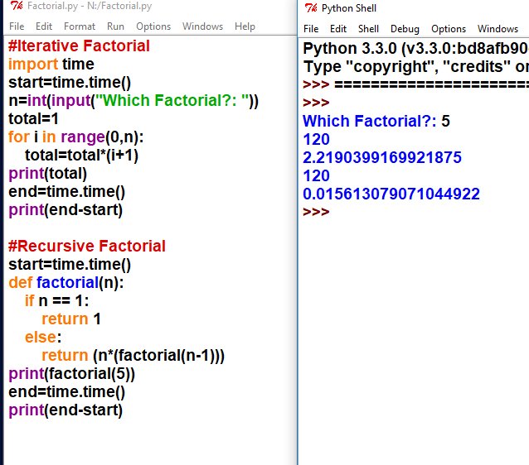Screen dimensions: 529x465
Task: Click the 'return 1' line
Action: pos(71,319)
